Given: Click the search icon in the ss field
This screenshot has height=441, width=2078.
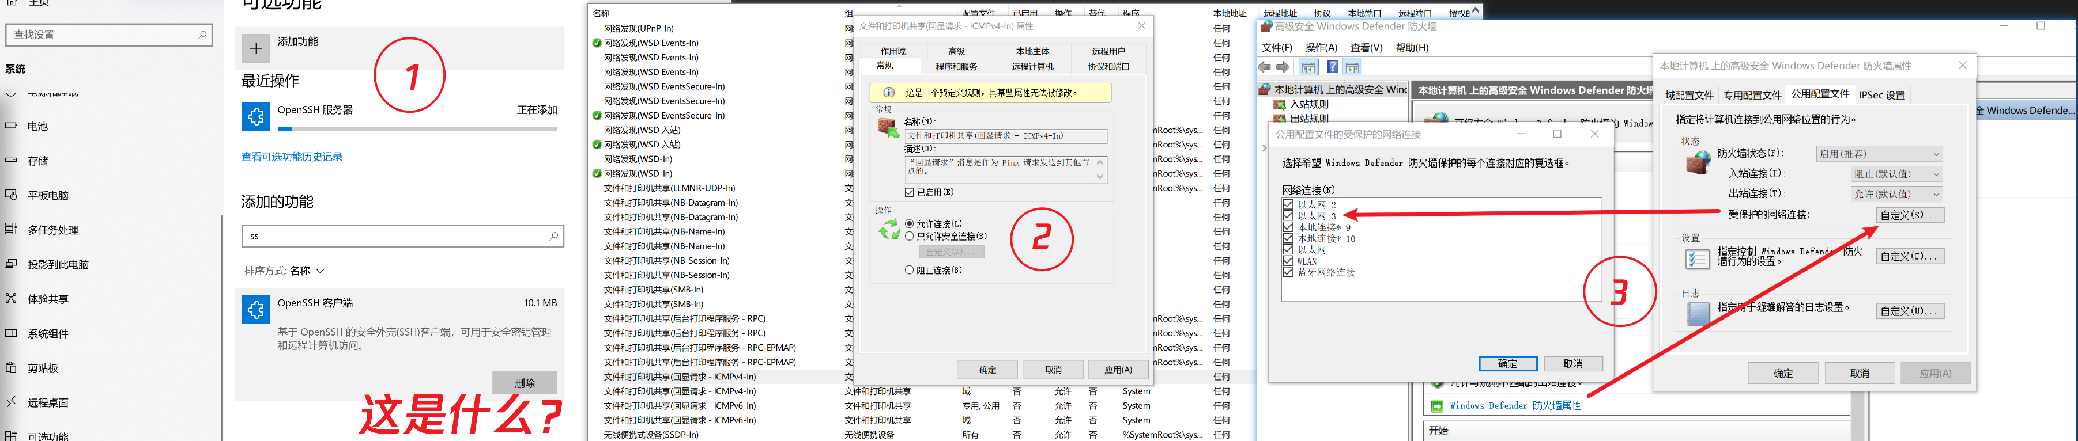Looking at the screenshot, I should click(x=553, y=236).
